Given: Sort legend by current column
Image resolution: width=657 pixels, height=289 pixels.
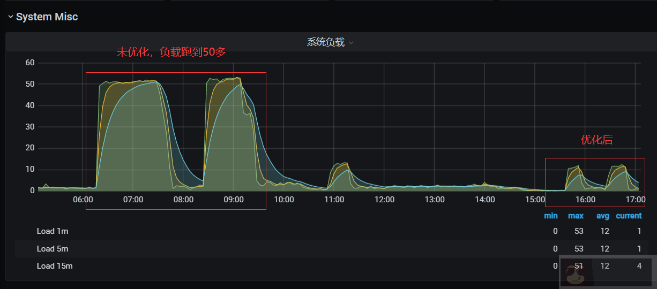Looking at the screenshot, I should (x=628, y=216).
